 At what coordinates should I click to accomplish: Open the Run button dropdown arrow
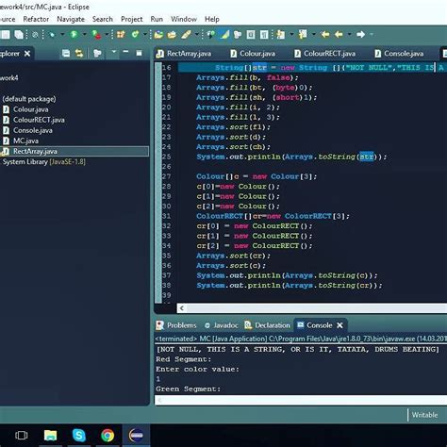84,34
